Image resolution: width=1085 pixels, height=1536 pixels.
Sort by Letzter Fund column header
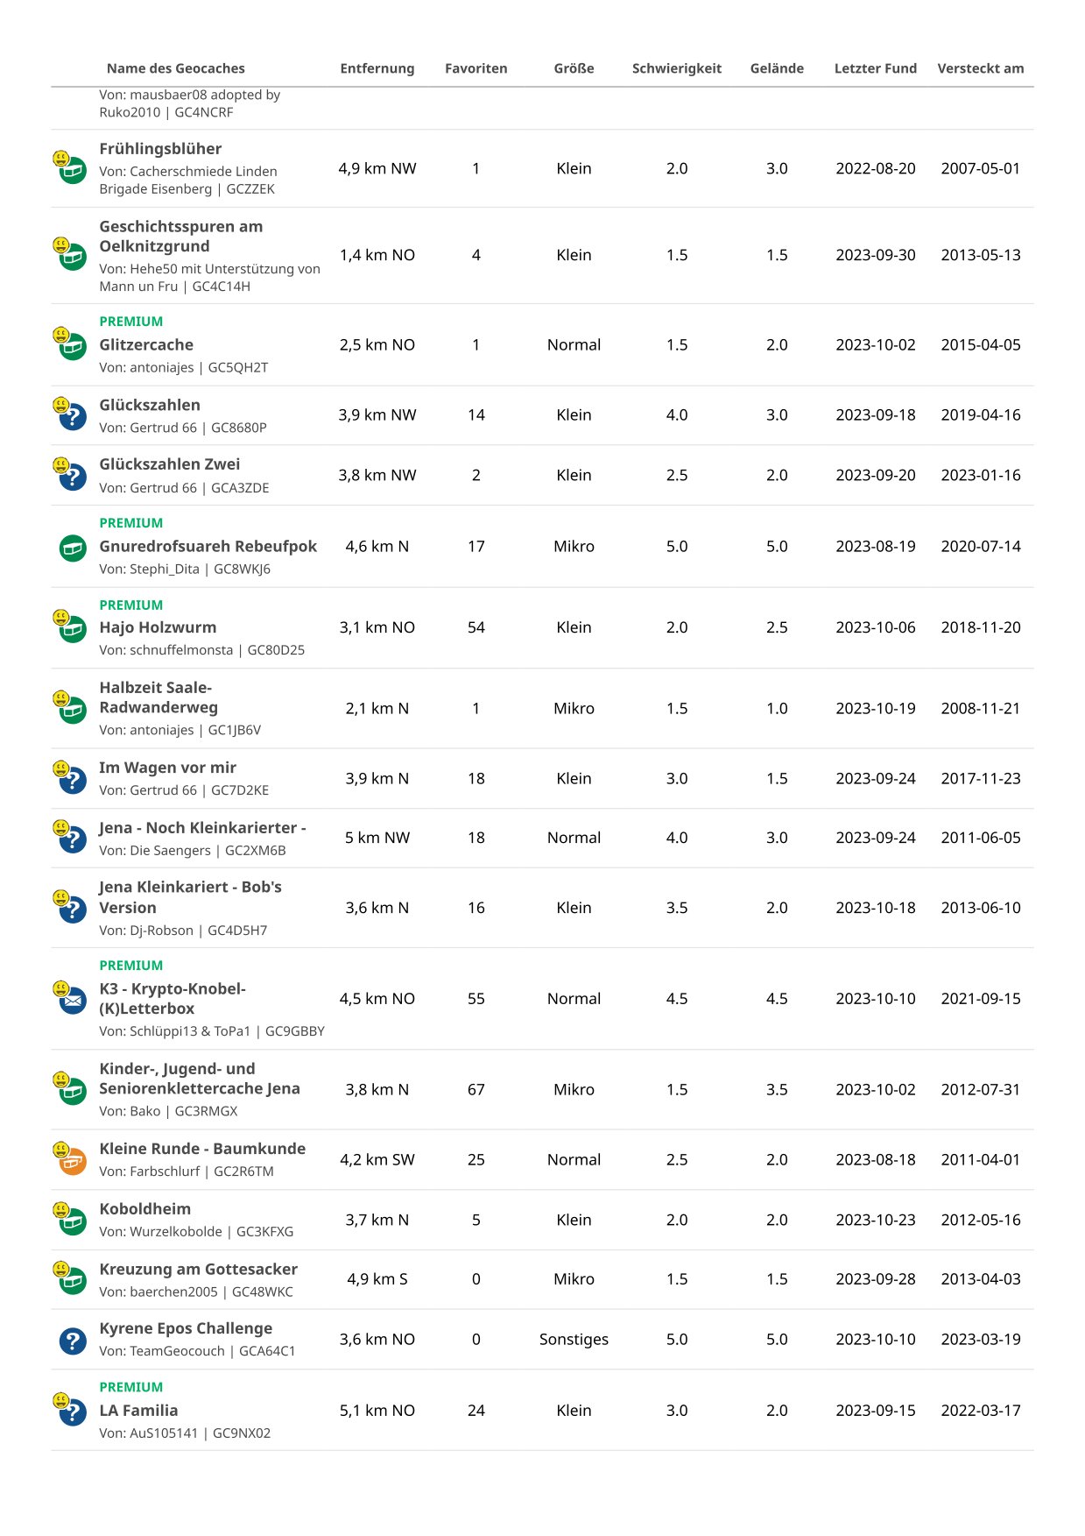coord(875,68)
